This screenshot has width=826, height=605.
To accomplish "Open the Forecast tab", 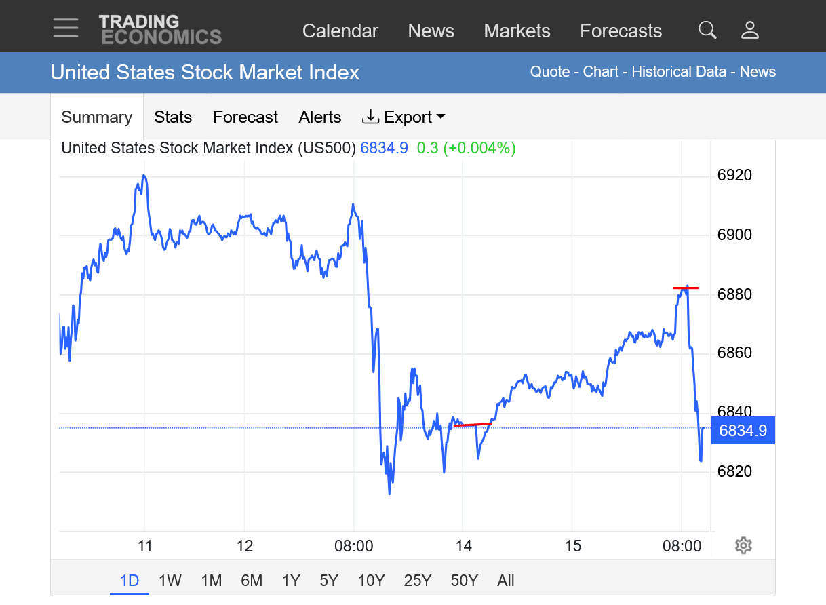I will (x=245, y=117).
